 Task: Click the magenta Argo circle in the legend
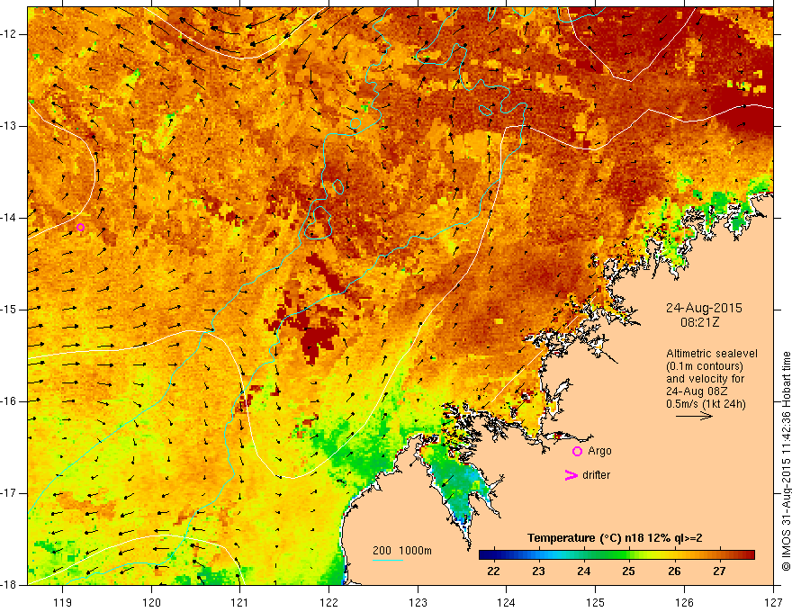[577, 452]
